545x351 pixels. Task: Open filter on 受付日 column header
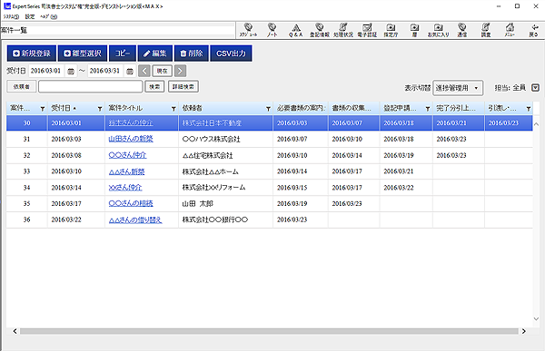click(100, 109)
